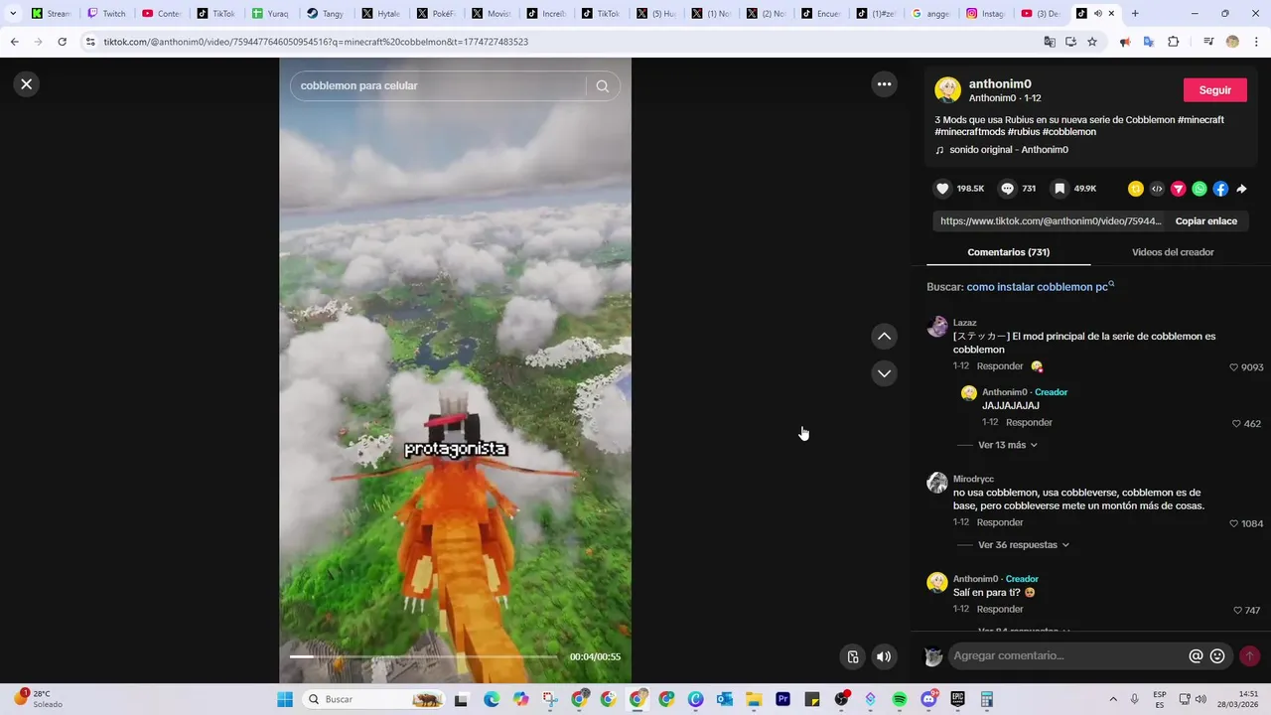Click the address bar URL

[x=316, y=42]
